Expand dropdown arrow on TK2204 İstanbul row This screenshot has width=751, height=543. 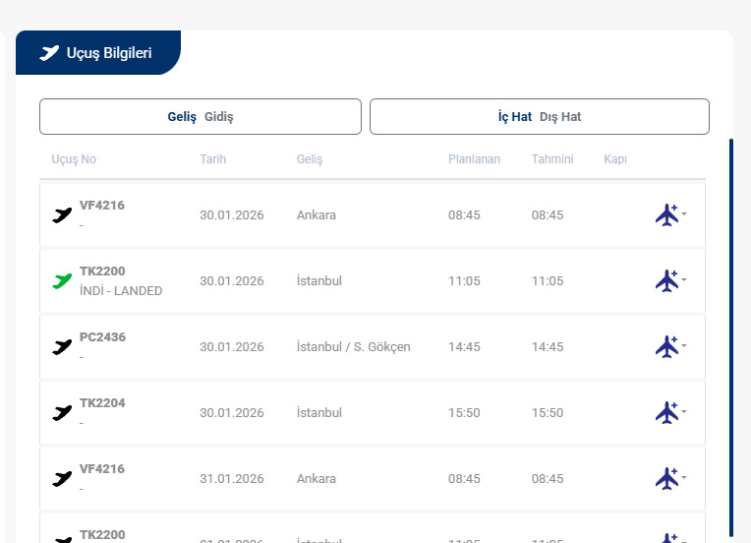point(684,411)
